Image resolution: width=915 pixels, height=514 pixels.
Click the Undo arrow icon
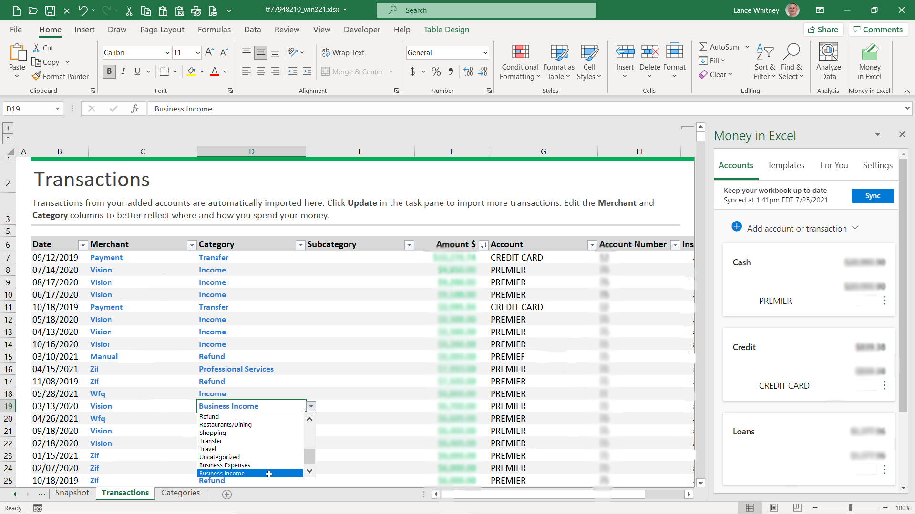click(83, 10)
